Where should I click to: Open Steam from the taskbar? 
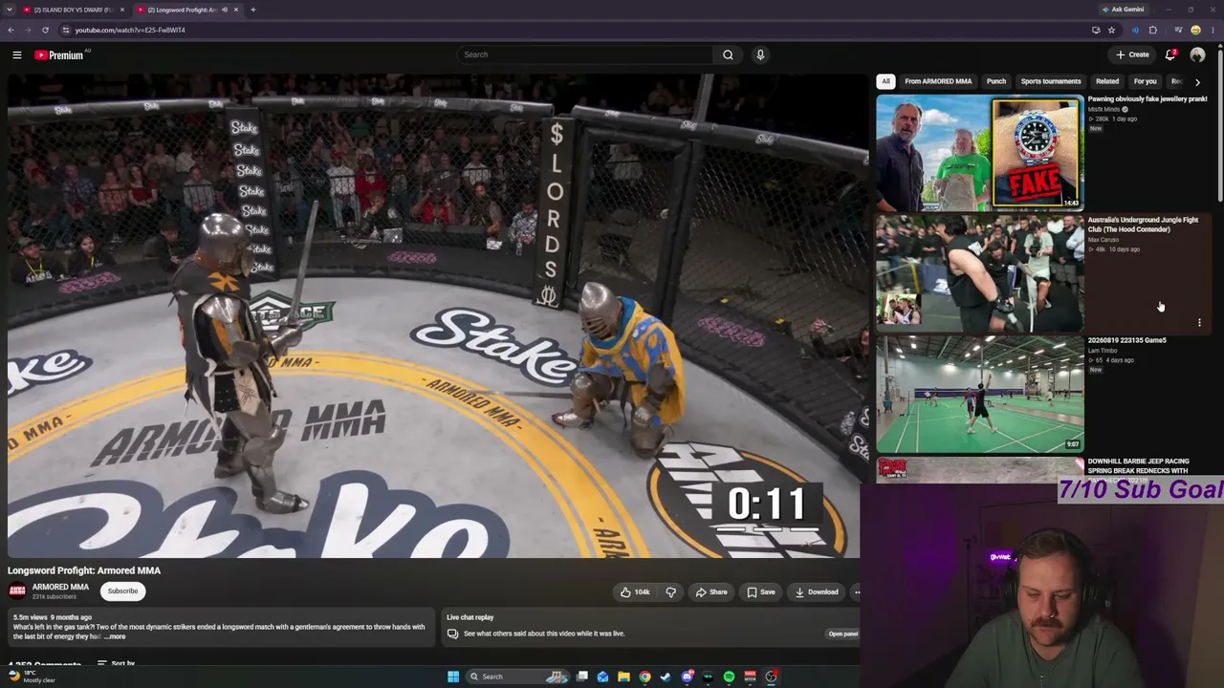pos(666,677)
